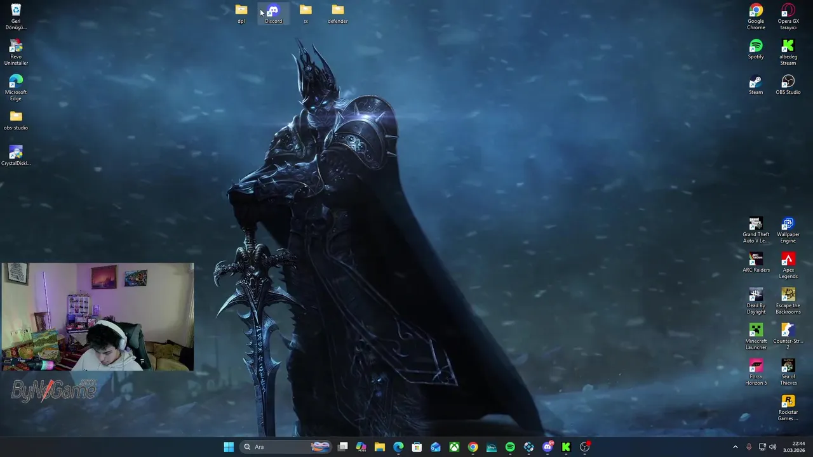Open the CrystalDiskInfo desktop shortcut

16,156
